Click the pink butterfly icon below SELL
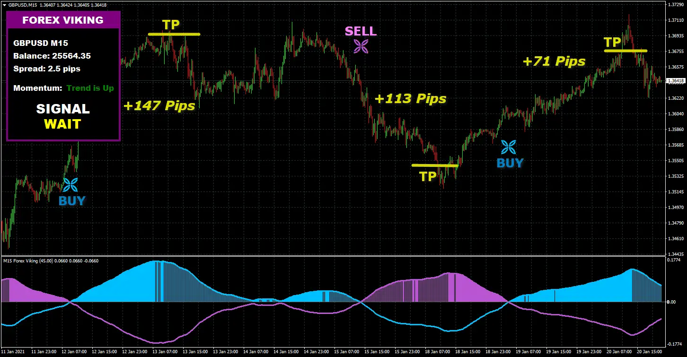687x357 pixels. tap(361, 46)
